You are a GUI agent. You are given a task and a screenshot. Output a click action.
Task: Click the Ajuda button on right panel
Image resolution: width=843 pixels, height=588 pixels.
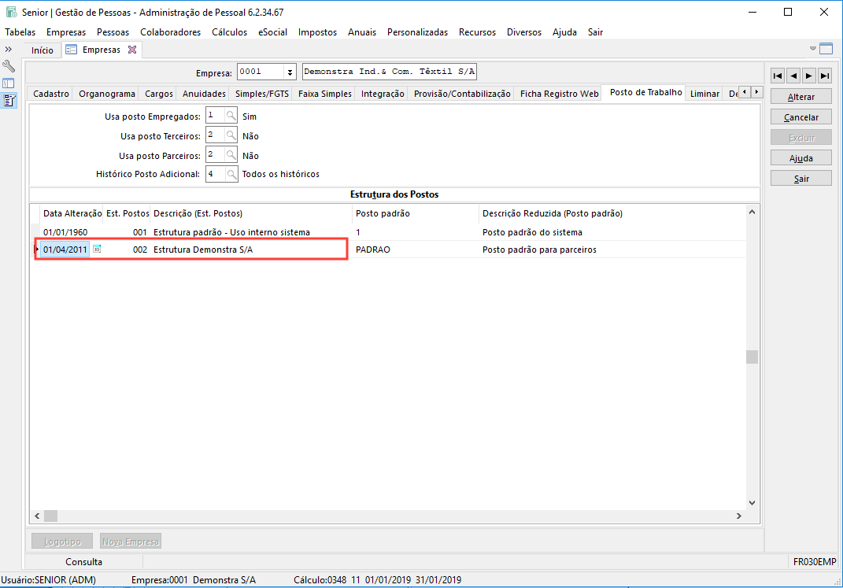point(801,158)
